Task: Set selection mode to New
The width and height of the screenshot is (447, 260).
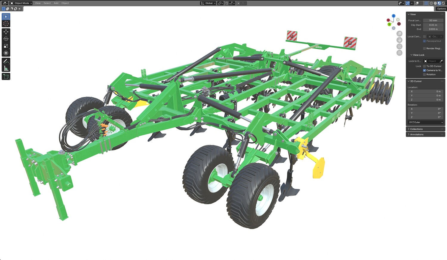Action: tap(4, 9)
